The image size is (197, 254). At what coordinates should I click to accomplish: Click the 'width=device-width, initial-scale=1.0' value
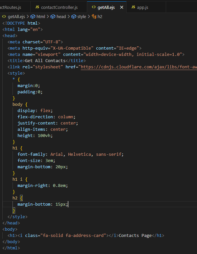133,55
